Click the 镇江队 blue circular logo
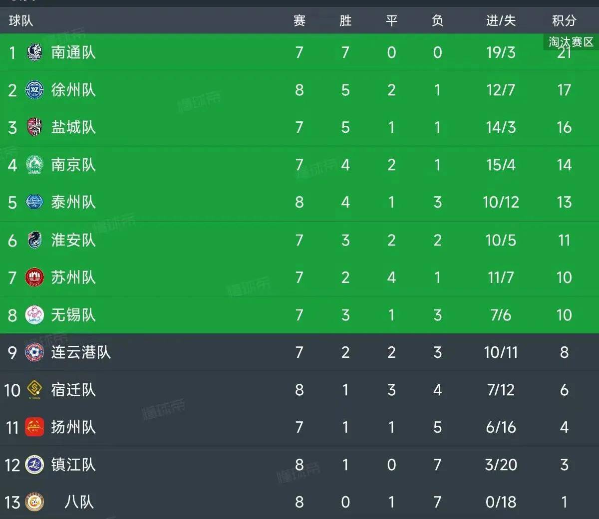The width and height of the screenshot is (599, 519). tap(34, 465)
